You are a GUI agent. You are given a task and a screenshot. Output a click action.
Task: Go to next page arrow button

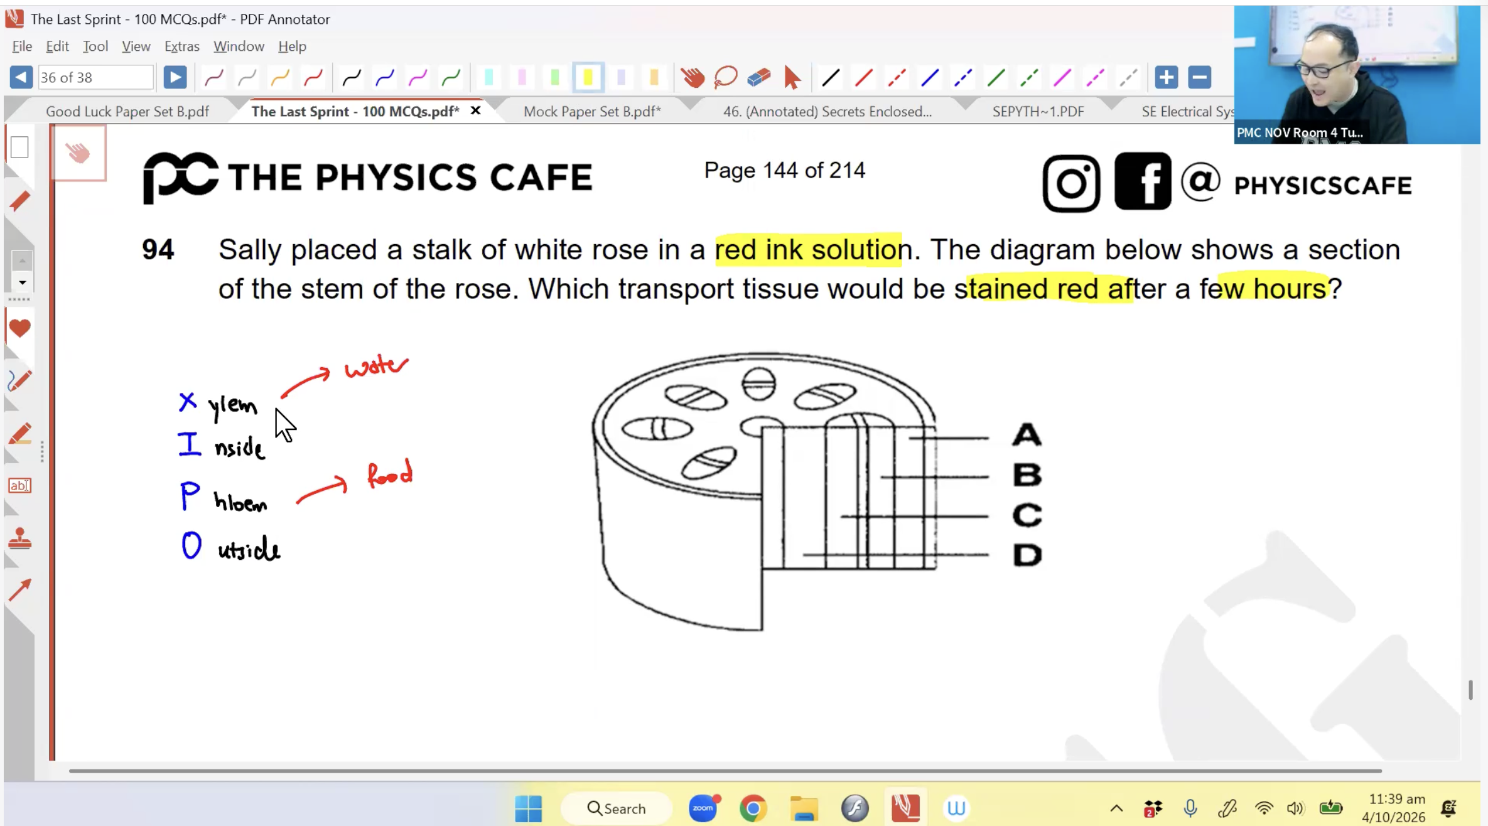[x=175, y=78]
